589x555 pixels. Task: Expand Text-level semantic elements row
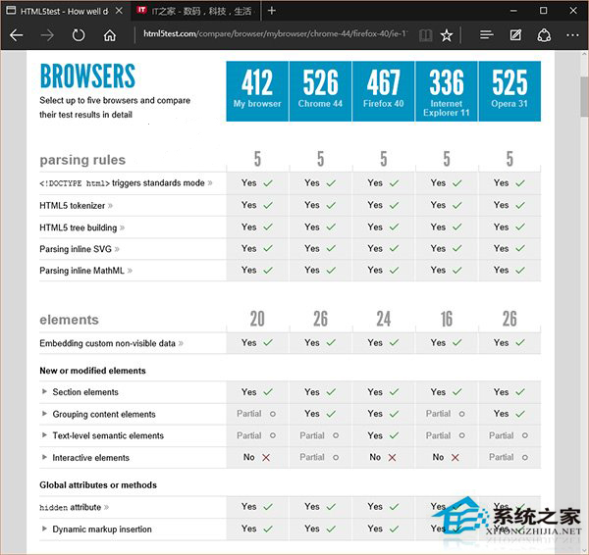[45, 435]
